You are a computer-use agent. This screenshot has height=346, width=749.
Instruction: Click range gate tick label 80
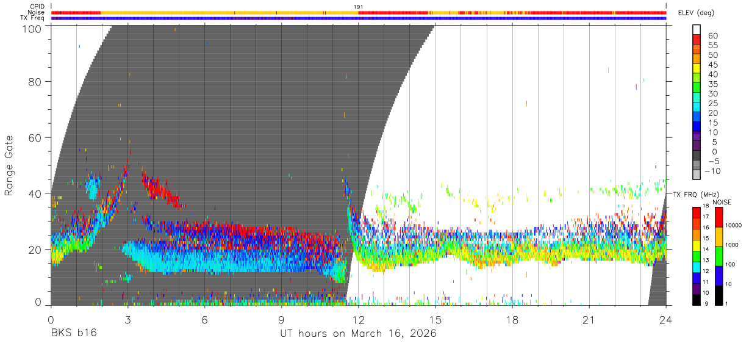click(35, 82)
